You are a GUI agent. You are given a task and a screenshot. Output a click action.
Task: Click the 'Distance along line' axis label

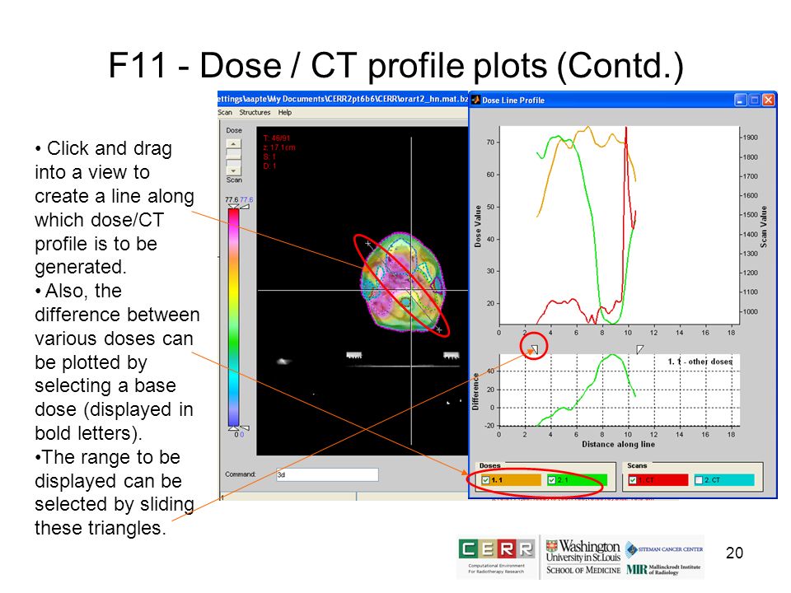point(619,444)
